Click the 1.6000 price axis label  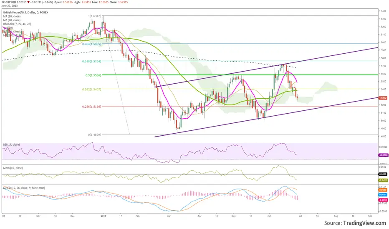[x=383, y=42]
